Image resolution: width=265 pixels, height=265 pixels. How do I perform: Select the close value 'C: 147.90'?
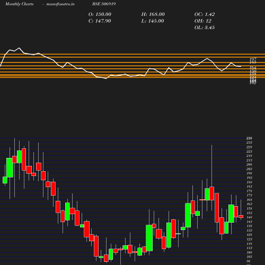pyautogui.click(x=100, y=21)
